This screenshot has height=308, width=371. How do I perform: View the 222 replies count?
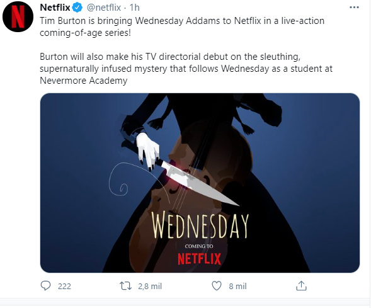click(64, 286)
